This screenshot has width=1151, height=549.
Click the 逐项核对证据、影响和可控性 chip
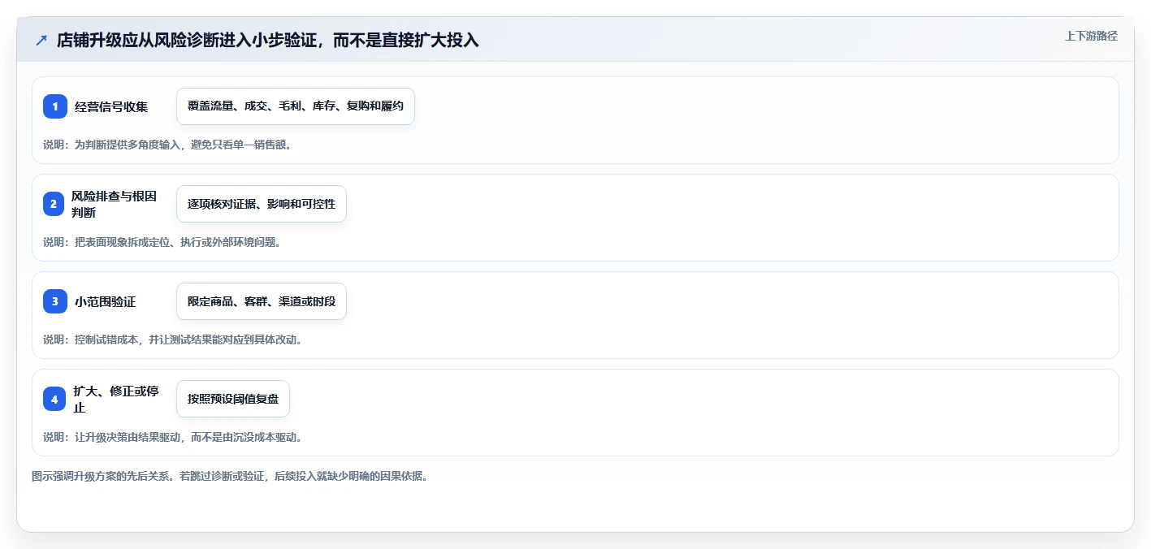click(x=262, y=204)
